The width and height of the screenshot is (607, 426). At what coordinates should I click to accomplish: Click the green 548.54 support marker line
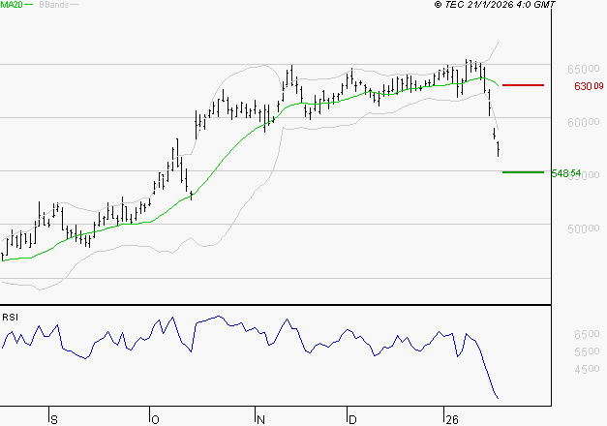click(523, 172)
